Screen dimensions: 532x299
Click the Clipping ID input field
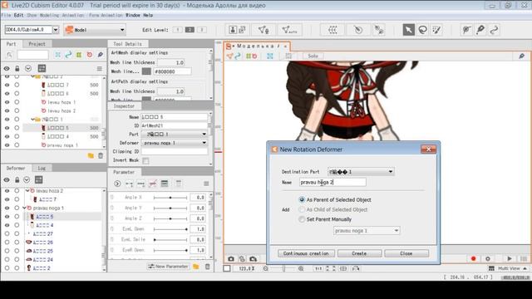(x=174, y=151)
